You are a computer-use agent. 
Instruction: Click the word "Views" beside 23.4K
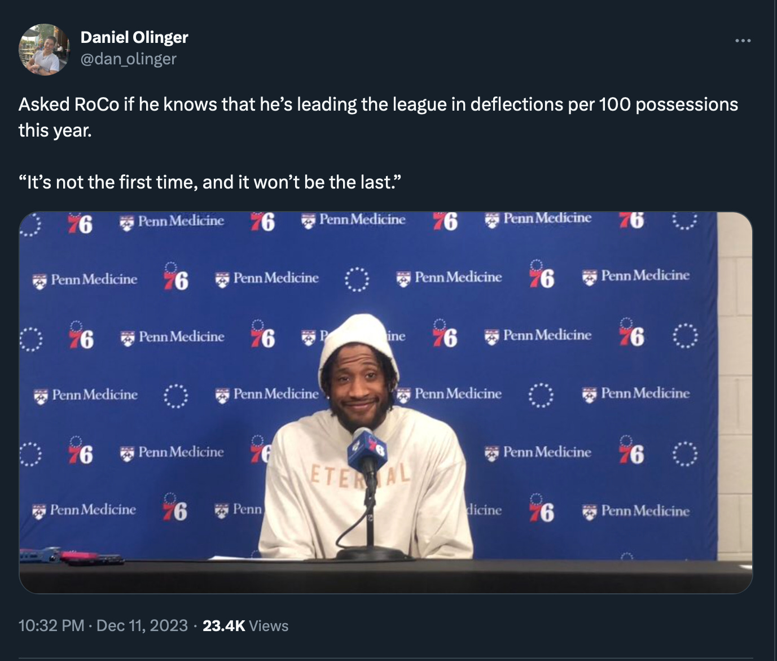[x=269, y=625]
